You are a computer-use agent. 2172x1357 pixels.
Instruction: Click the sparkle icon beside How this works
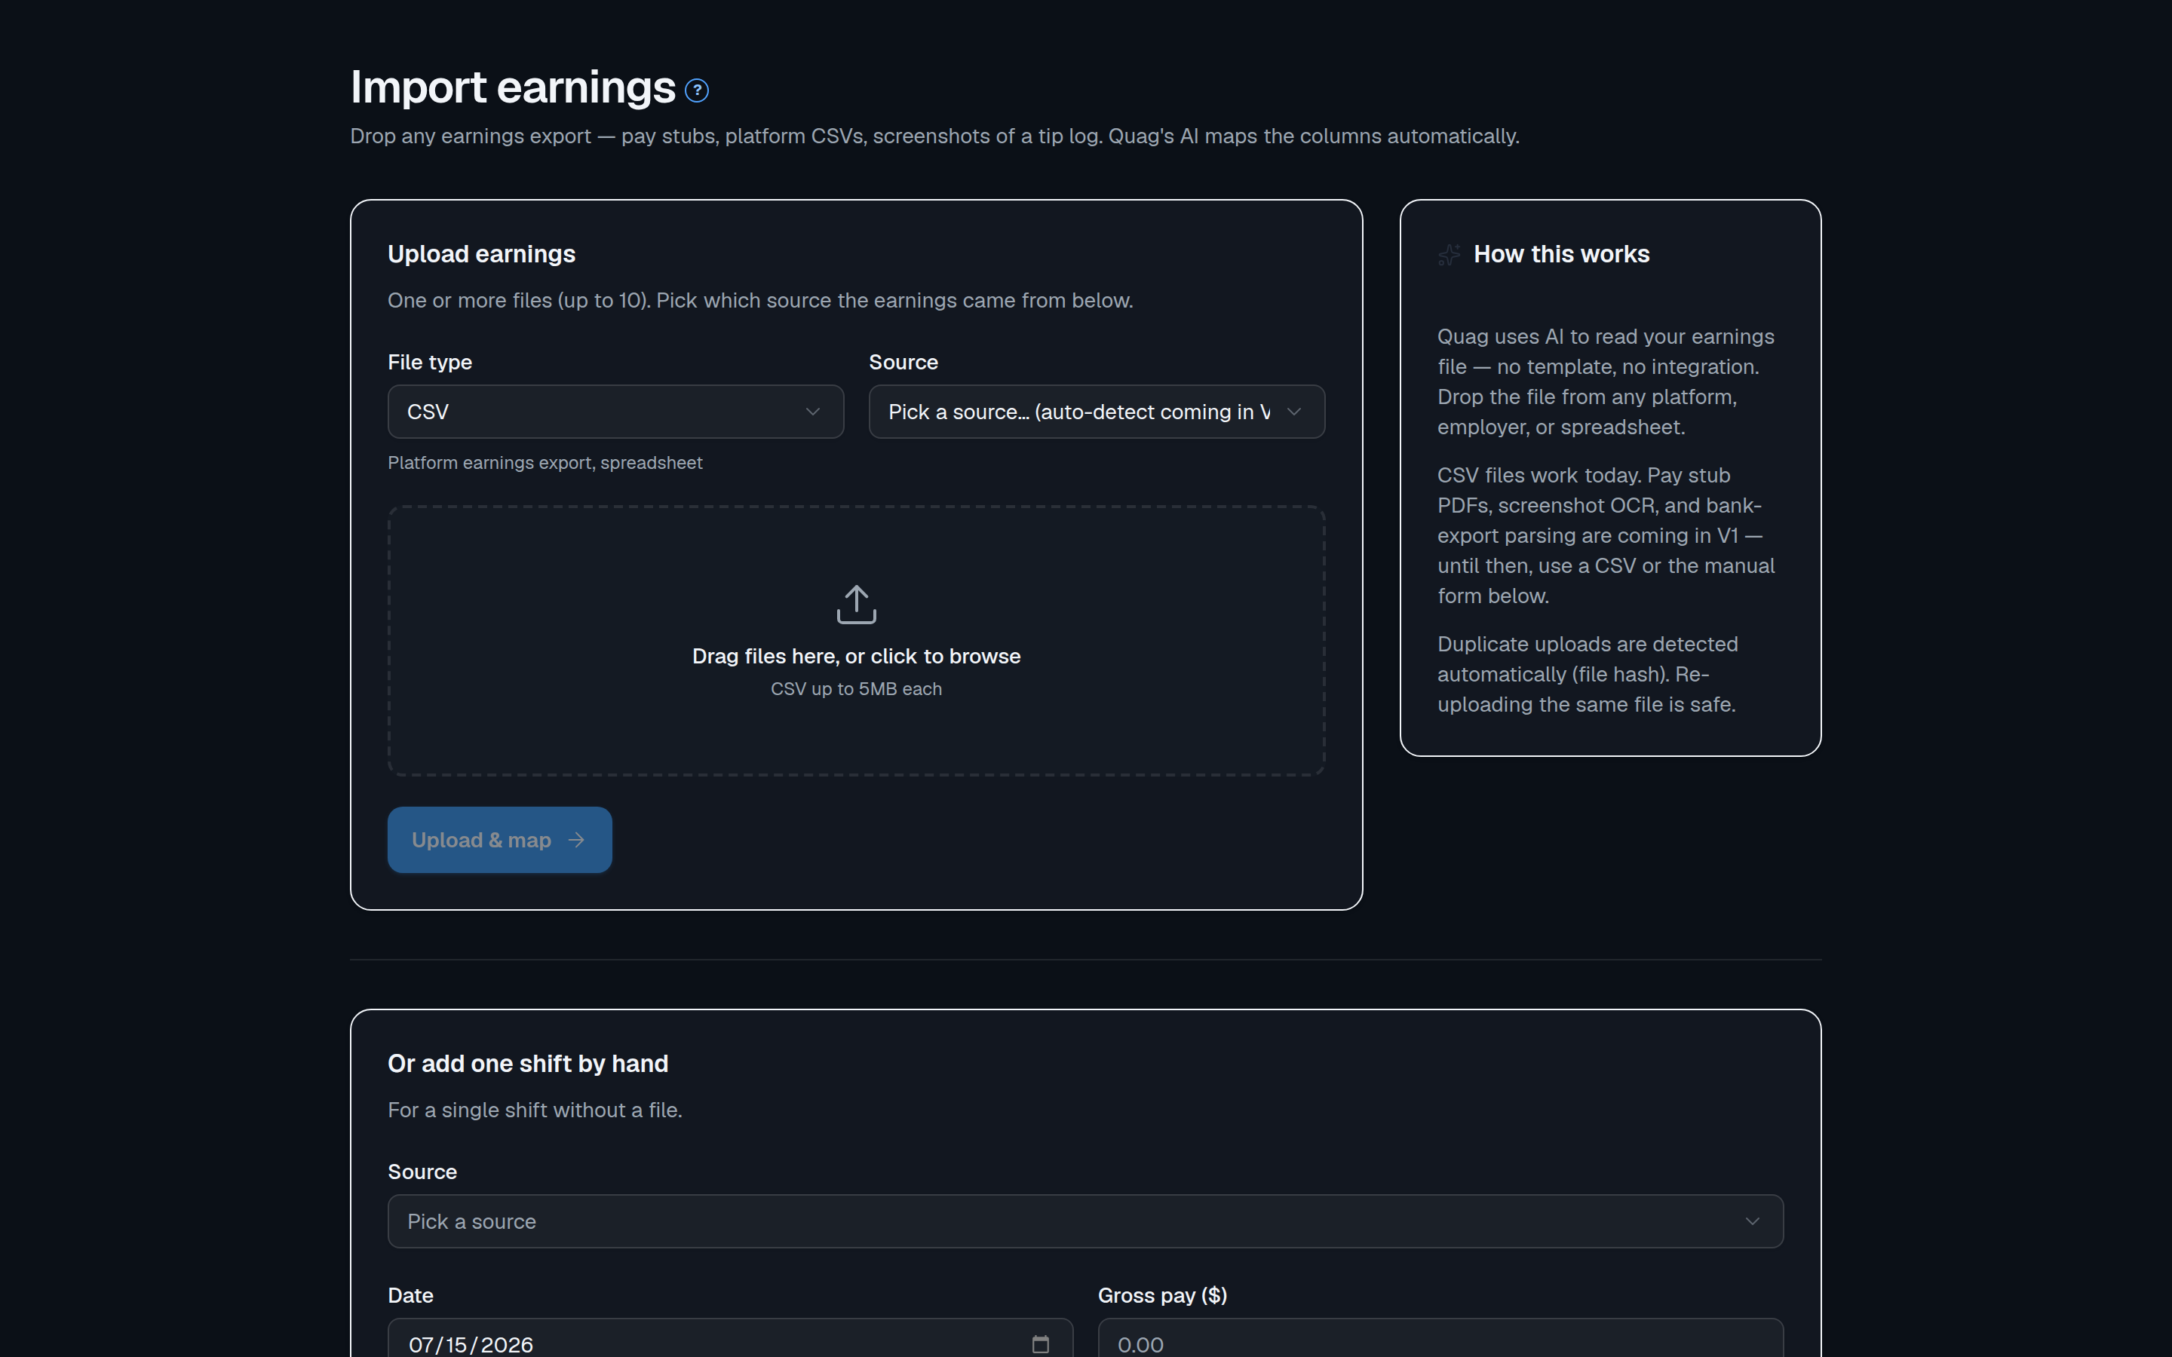click(x=1449, y=255)
